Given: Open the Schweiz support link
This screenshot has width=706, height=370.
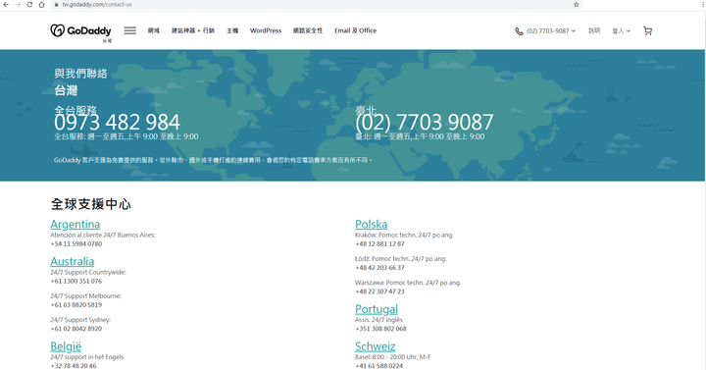Looking at the screenshot, I should (375, 346).
